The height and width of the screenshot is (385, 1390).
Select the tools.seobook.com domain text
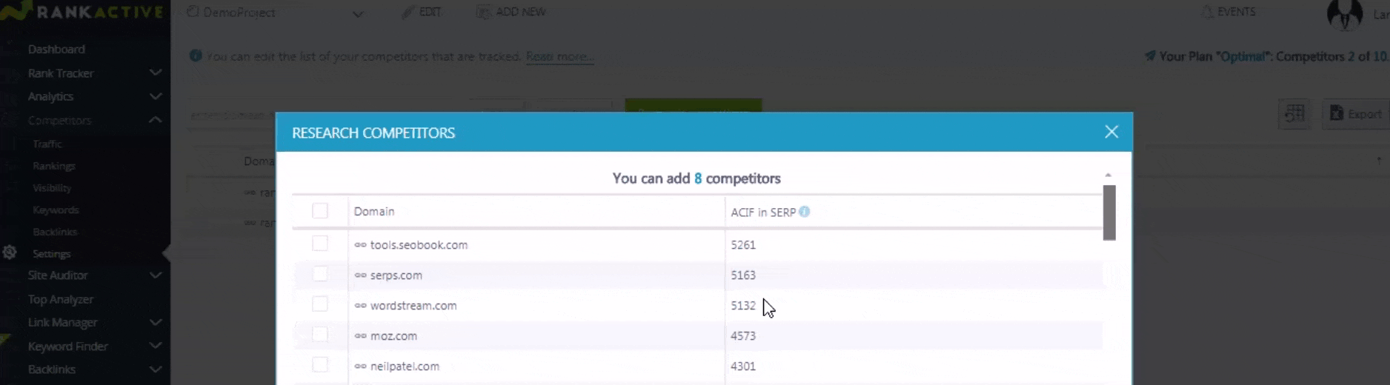tap(419, 245)
